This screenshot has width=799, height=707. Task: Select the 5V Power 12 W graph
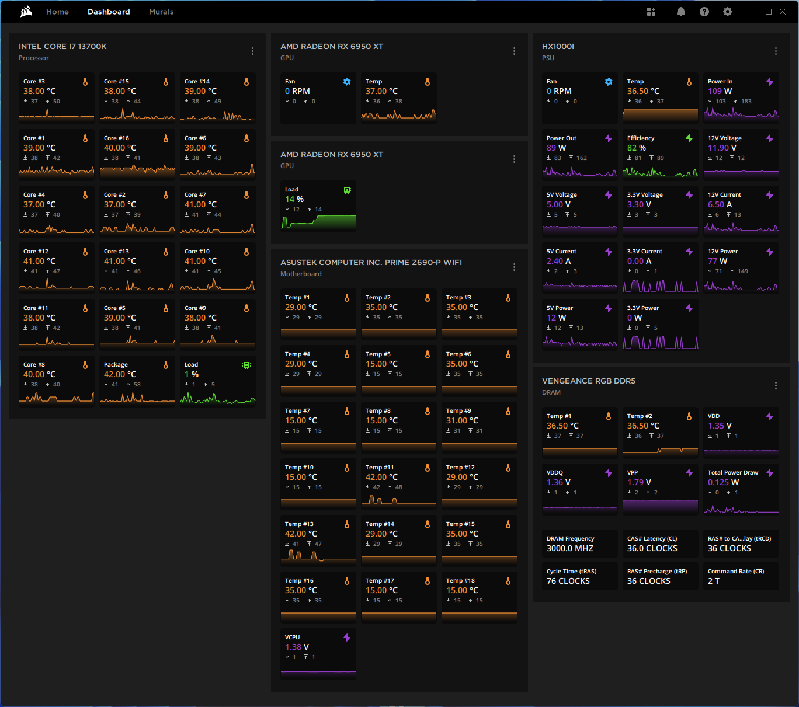tap(580, 343)
